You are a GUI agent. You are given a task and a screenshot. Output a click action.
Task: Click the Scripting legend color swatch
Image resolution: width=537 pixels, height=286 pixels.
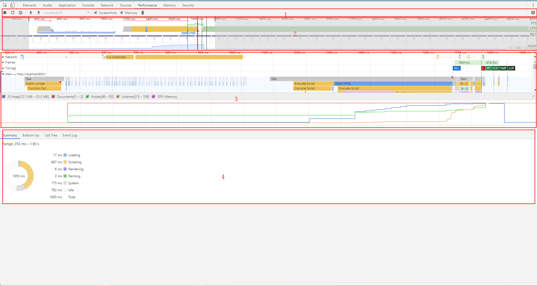(x=65, y=162)
